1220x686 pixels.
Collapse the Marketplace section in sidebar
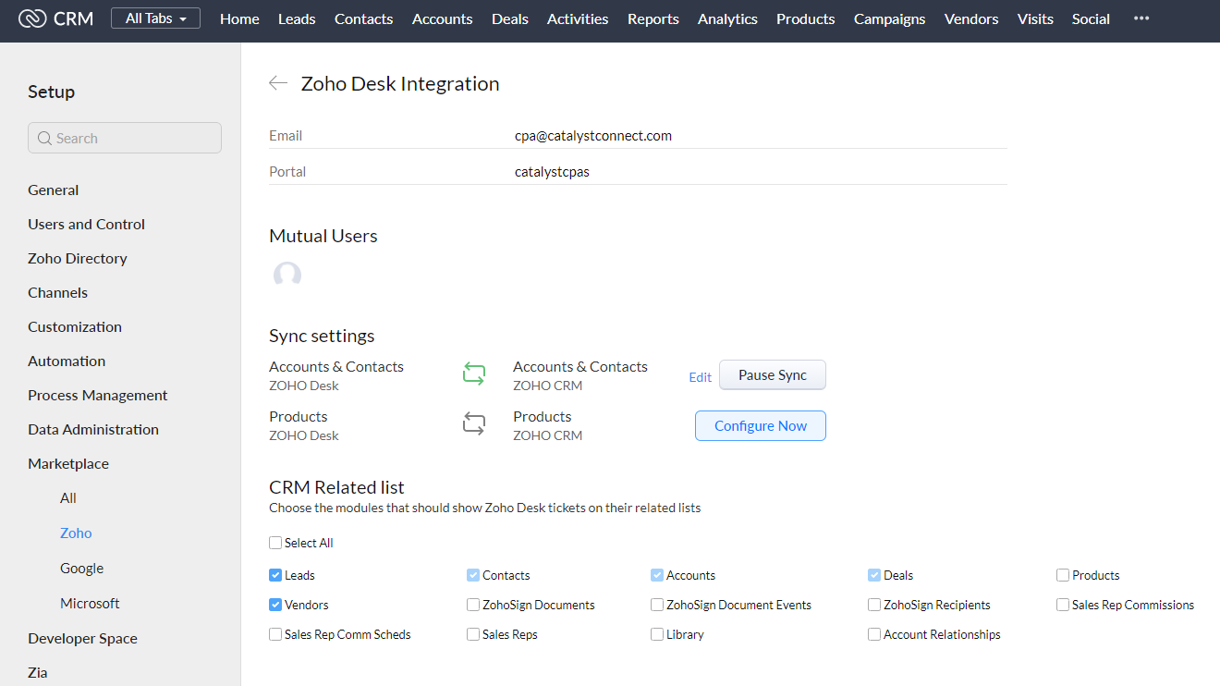coord(68,463)
